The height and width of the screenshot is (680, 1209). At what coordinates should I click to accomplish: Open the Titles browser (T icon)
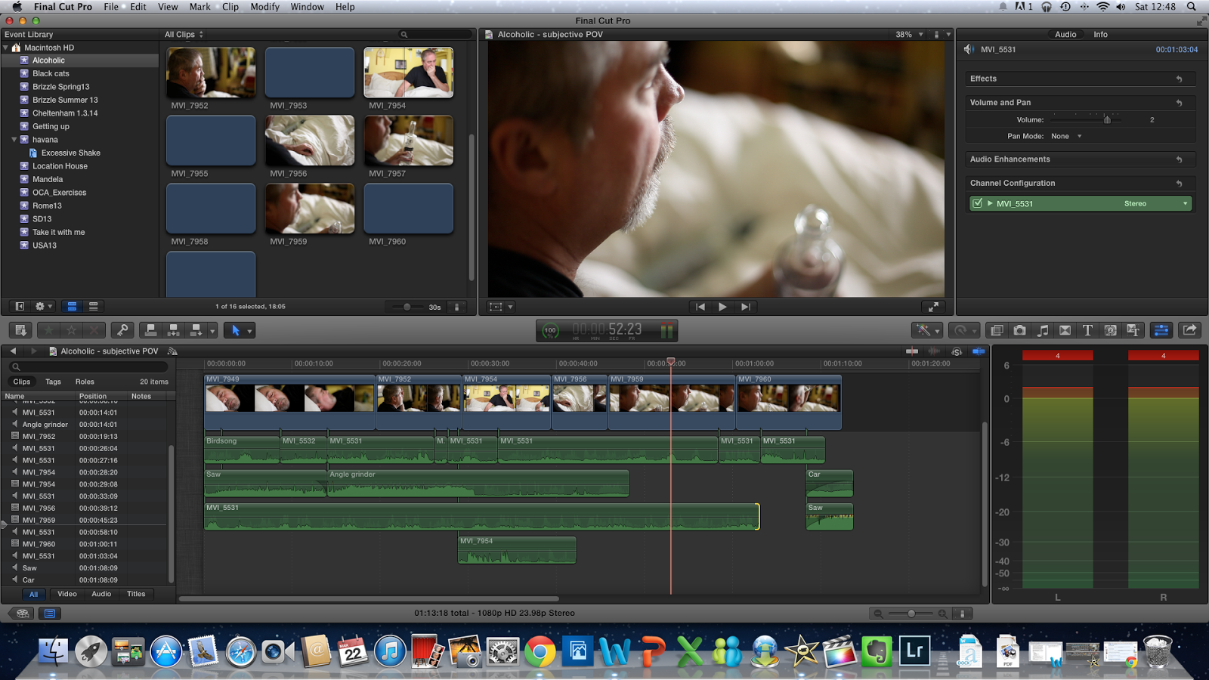[1087, 330]
